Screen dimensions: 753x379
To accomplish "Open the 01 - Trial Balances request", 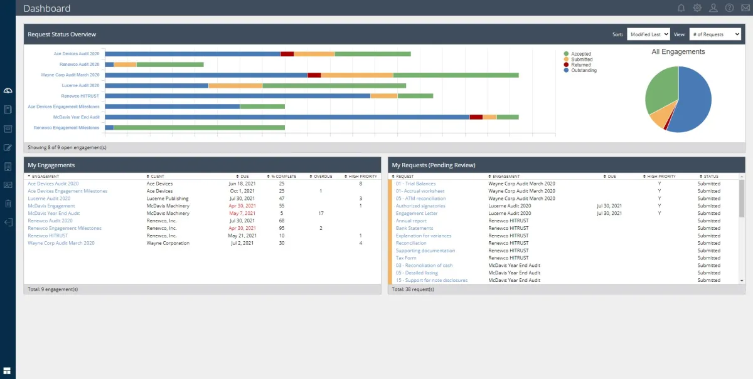I will pyautogui.click(x=415, y=184).
